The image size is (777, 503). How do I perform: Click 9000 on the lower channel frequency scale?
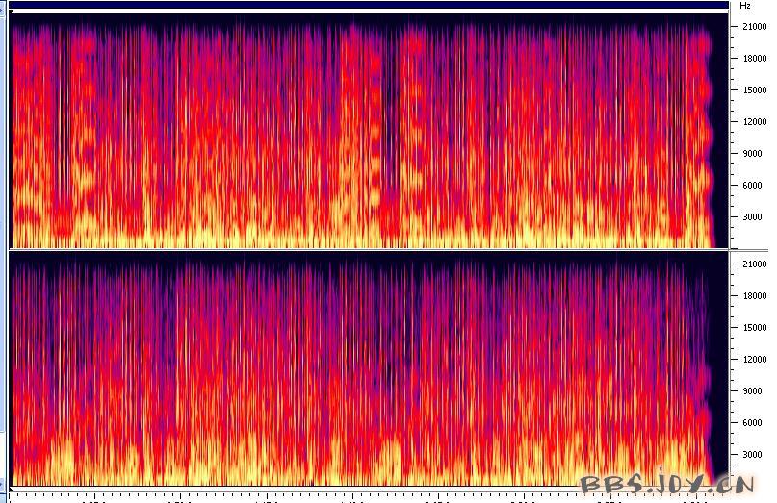[752, 391]
